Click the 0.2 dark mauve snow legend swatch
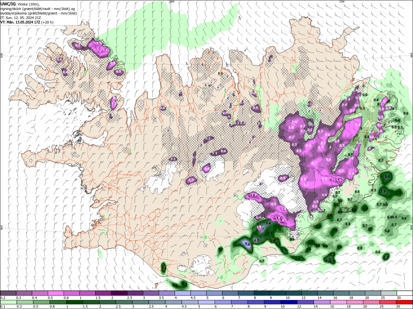413x309 pixels. pos(8,293)
